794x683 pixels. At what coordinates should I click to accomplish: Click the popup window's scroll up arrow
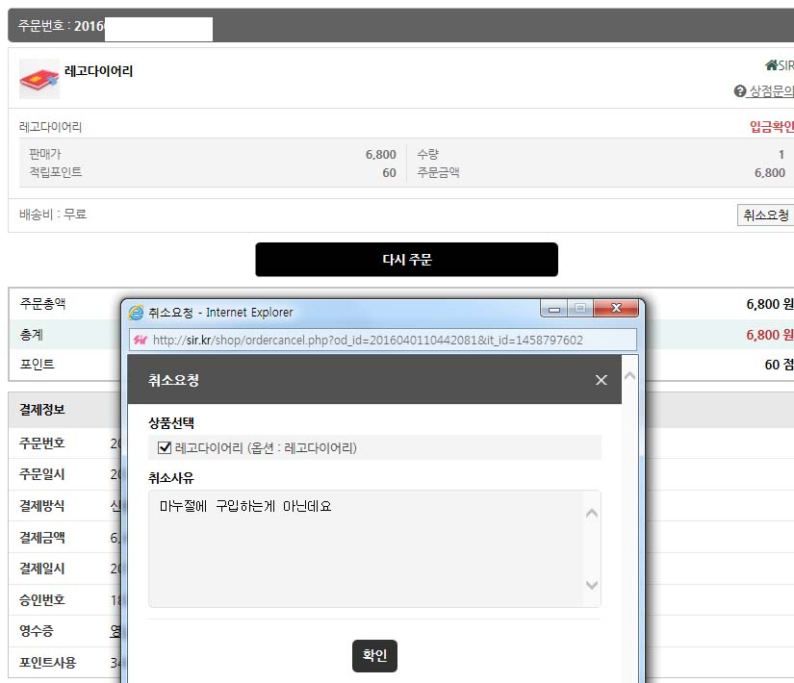pos(630,366)
